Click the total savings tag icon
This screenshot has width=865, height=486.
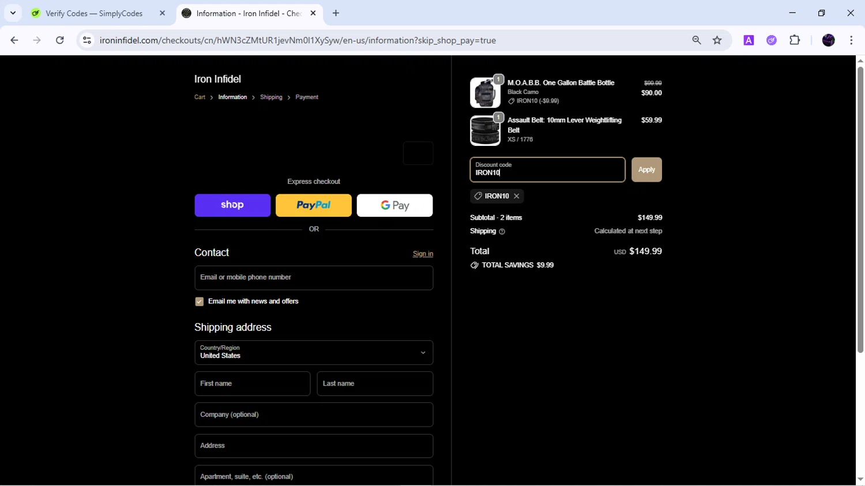(475, 265)
